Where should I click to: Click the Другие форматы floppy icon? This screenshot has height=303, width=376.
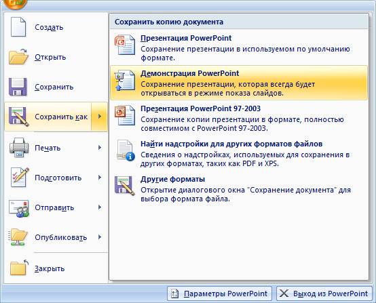pos(124,186)
